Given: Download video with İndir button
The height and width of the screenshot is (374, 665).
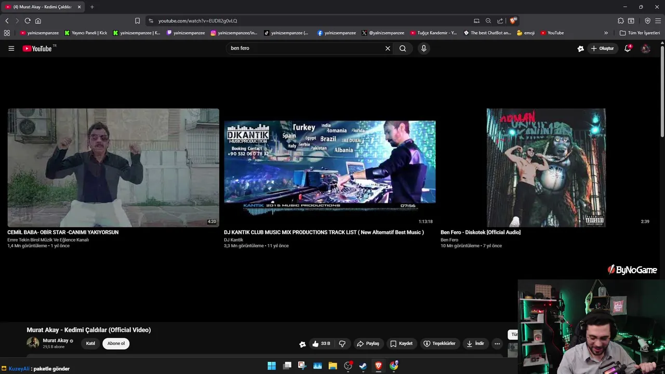Looking at the screenshot, I should point(475,343).
